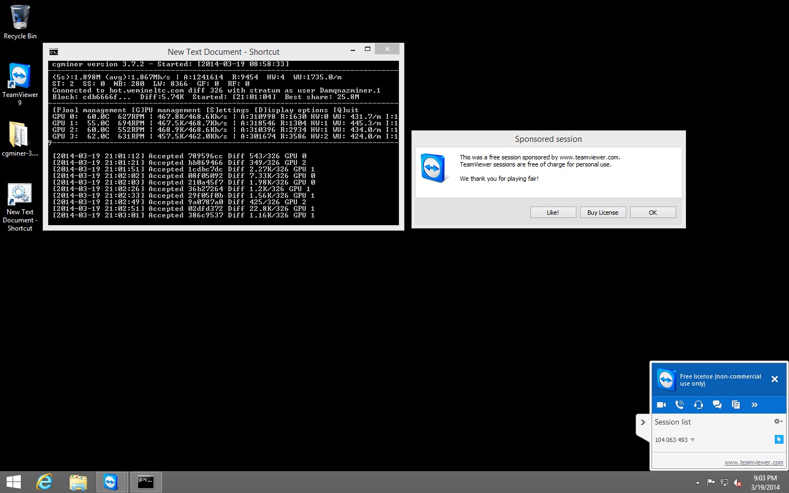Click the '[D]isplay options' text
The width and height of the screenshot is (789, 493).
point(291,110)
